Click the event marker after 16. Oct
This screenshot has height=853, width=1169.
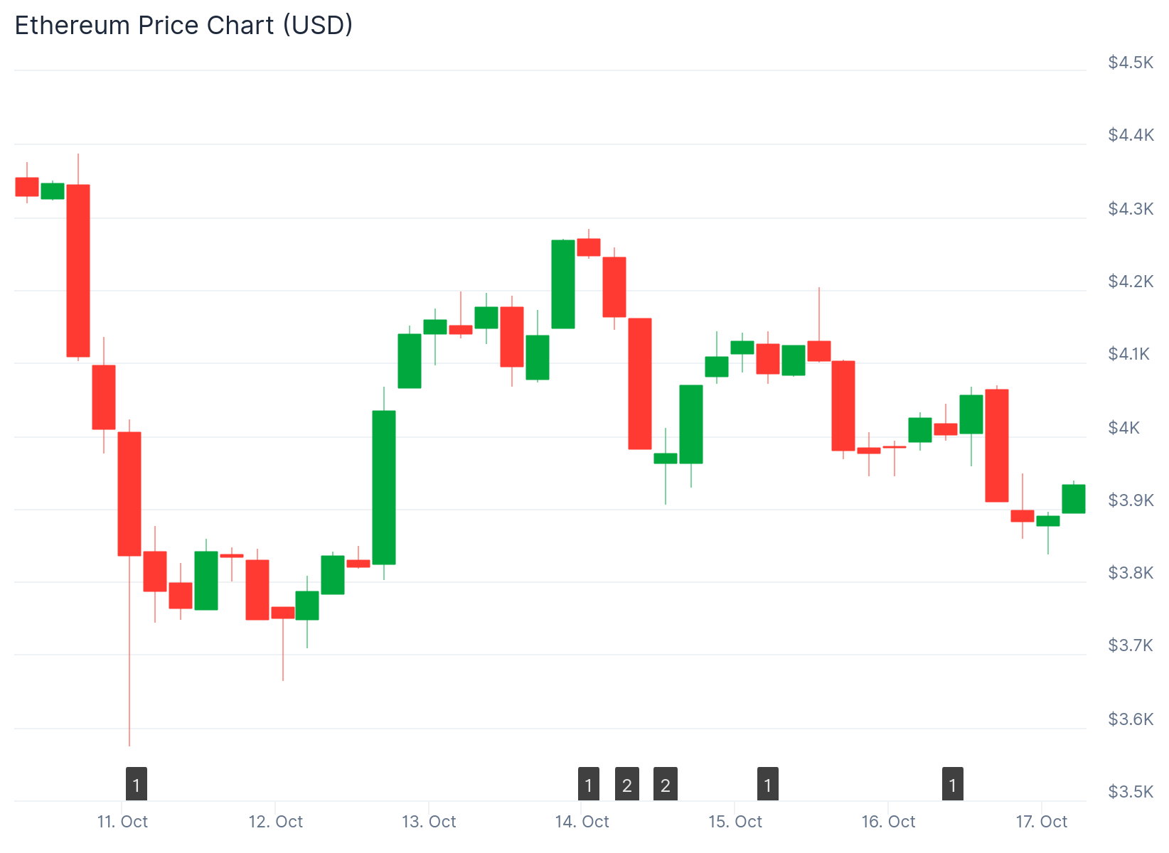click(x=952, y=784)
